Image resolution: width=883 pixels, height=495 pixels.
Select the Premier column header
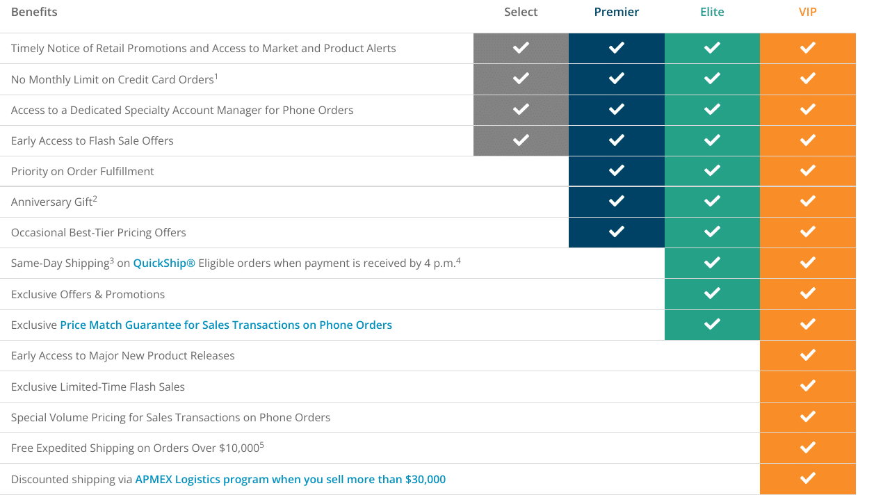616,12
